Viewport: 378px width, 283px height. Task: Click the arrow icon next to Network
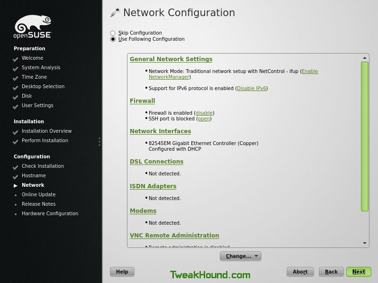pyautogui.click(x=16, y=185)
